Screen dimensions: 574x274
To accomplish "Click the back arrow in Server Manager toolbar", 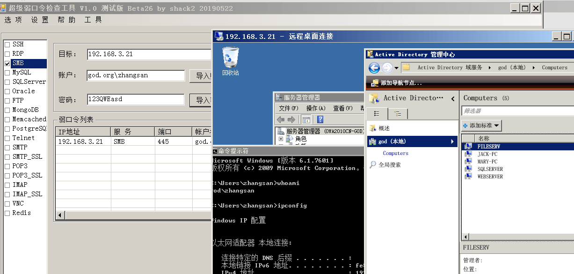I will (281, 119).
